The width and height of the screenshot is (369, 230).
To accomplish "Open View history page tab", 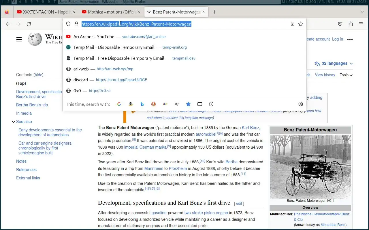I will pos(325,75).
